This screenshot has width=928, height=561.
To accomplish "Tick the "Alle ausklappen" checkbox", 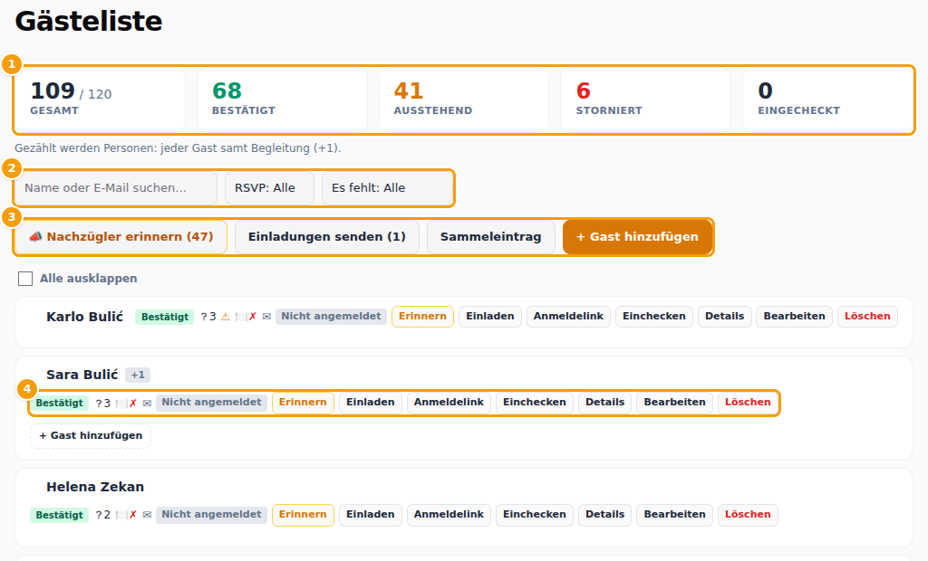I will tap(25, 279).
